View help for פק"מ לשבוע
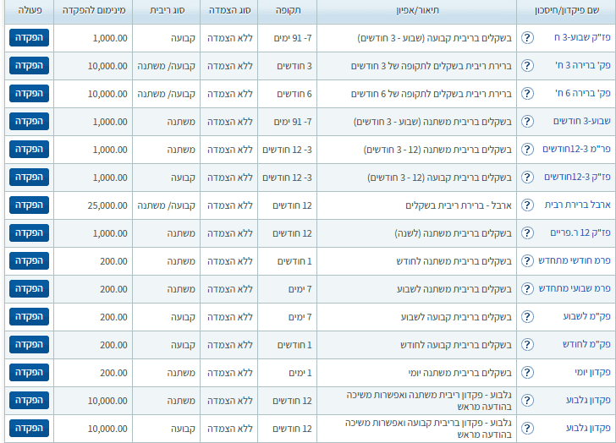This screenshot has width=616, height=443. point(527,316)
